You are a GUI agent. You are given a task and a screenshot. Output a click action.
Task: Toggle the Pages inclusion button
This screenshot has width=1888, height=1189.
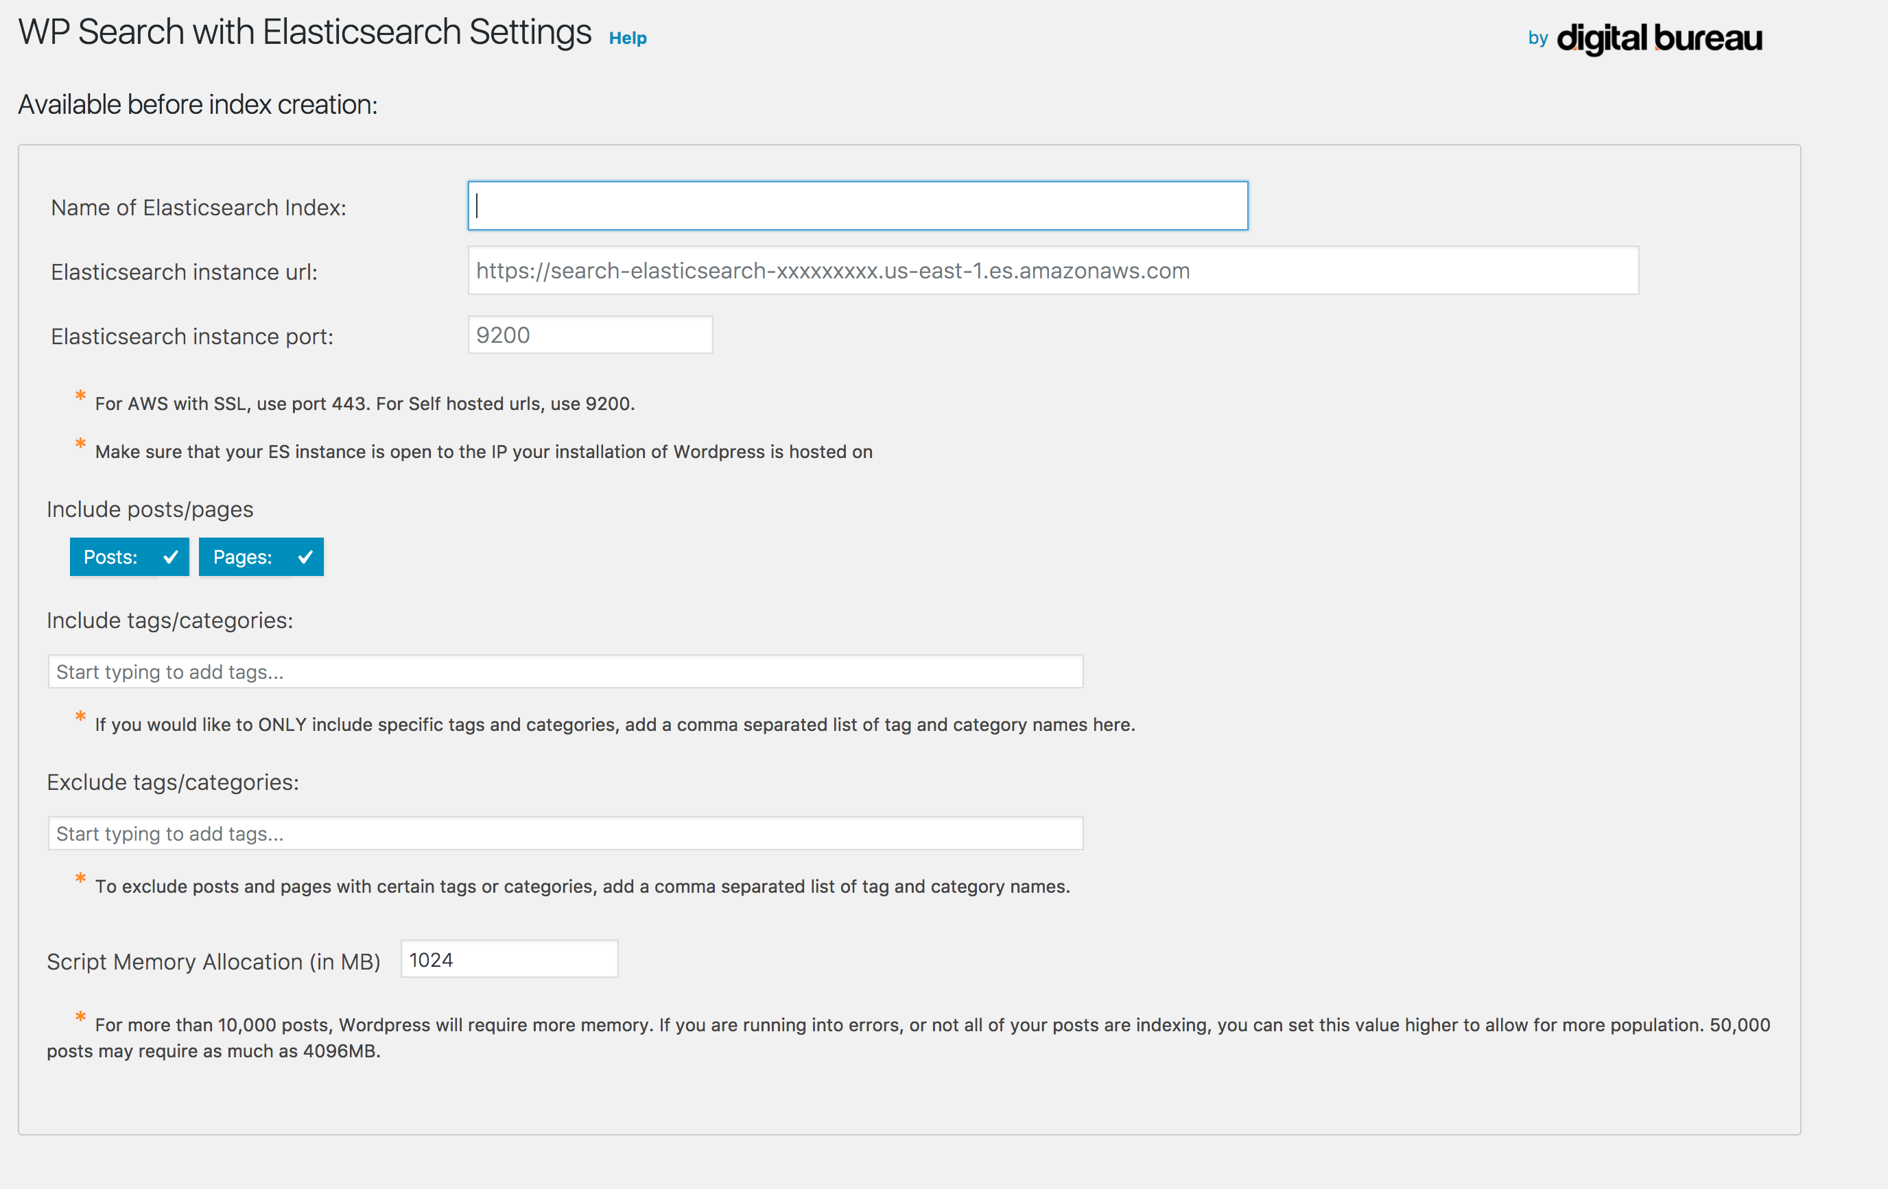(x=243, y=557)
